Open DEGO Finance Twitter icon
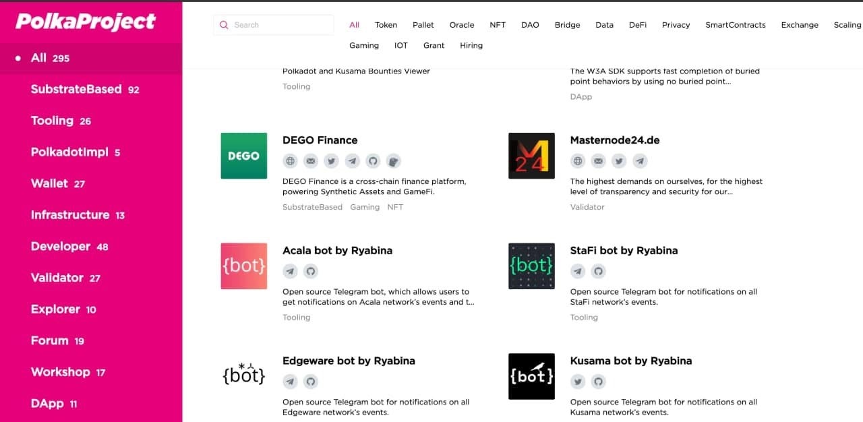 331,161
